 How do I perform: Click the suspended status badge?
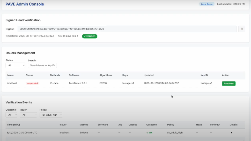[x=33, y=83]
